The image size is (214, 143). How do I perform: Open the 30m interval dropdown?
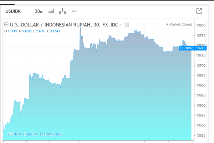point(39,11)
